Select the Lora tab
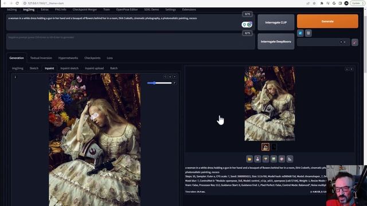367x206 pixels. [110, 58]
